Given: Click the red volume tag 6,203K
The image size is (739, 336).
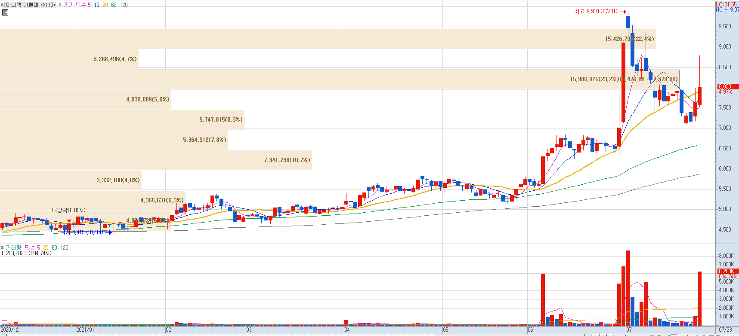Looking at the screenshot, I should tap(727, 272).
